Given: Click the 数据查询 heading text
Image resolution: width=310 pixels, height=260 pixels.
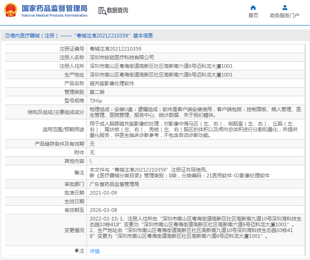Looking at the screenshot, I should (x=117, y=11).
